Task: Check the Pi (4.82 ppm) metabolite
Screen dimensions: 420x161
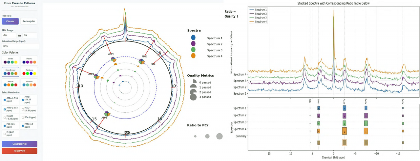Action: tap(5, 134)
